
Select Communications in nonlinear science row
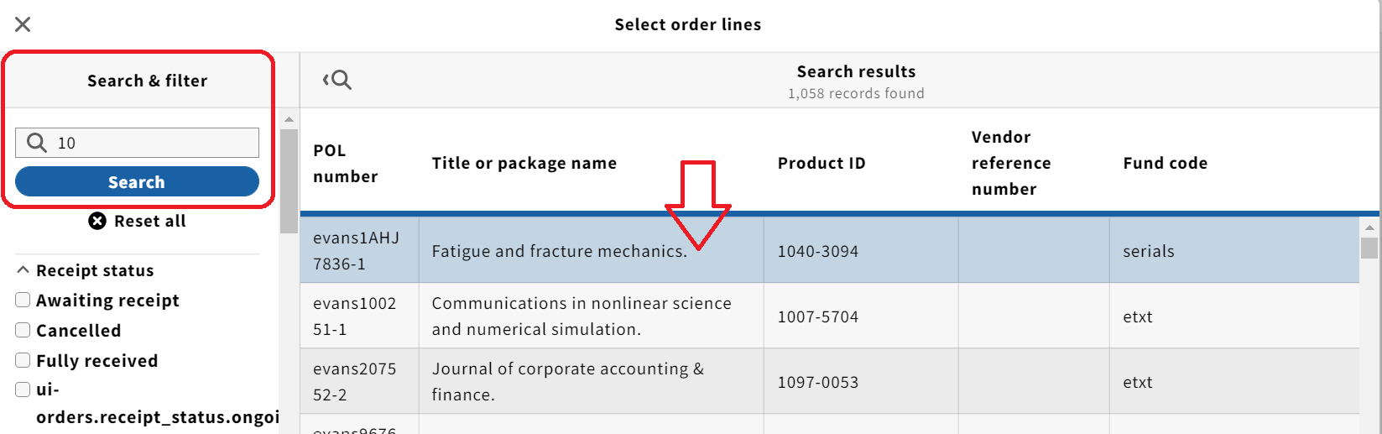[830, 316]
